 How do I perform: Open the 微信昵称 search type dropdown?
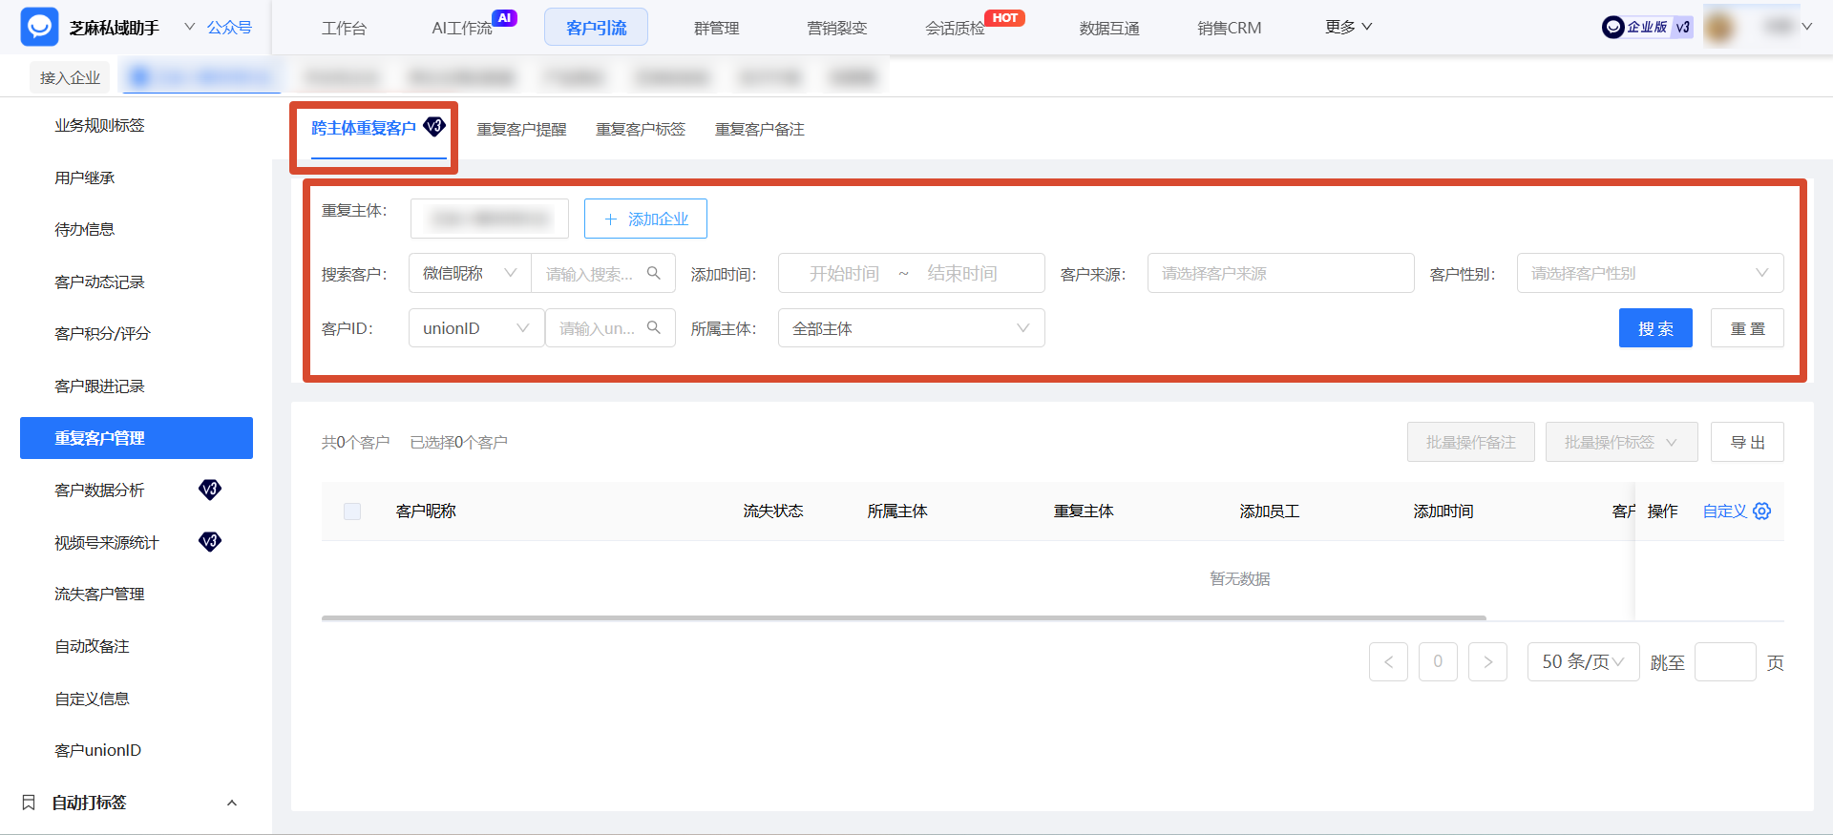(470, 273)
